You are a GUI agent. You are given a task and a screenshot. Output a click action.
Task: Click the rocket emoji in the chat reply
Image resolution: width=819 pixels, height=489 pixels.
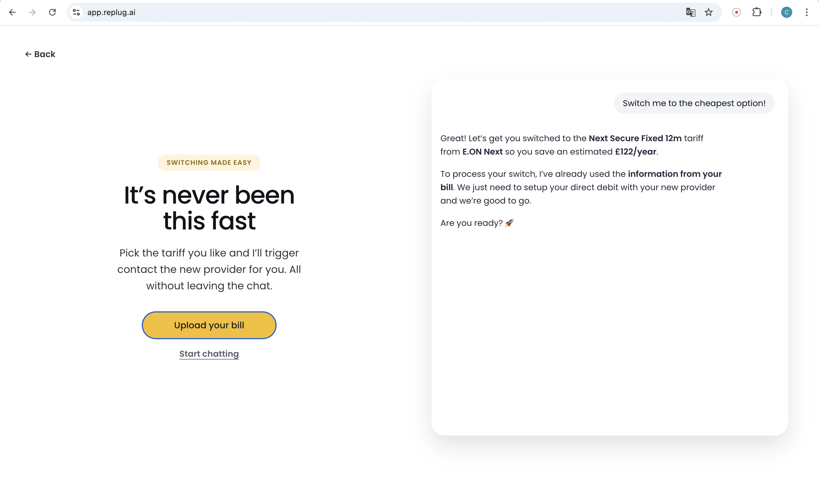(x=509, y=223)
